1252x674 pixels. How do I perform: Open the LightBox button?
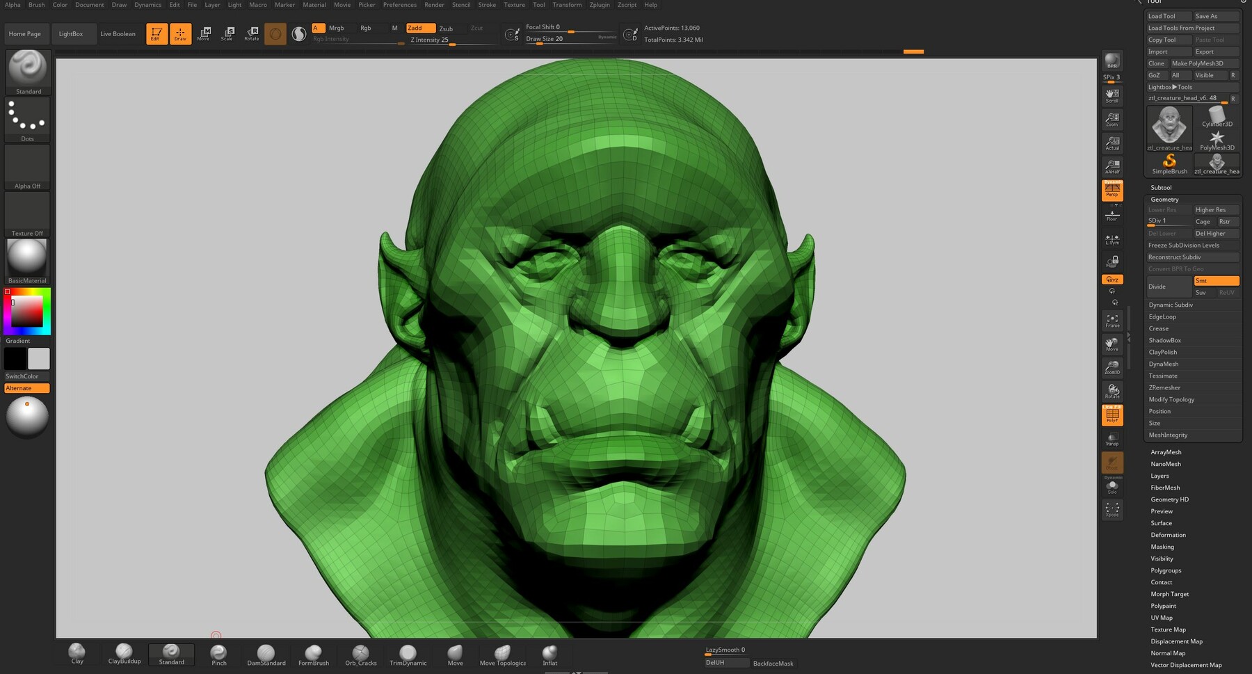(x=71, y=33)
